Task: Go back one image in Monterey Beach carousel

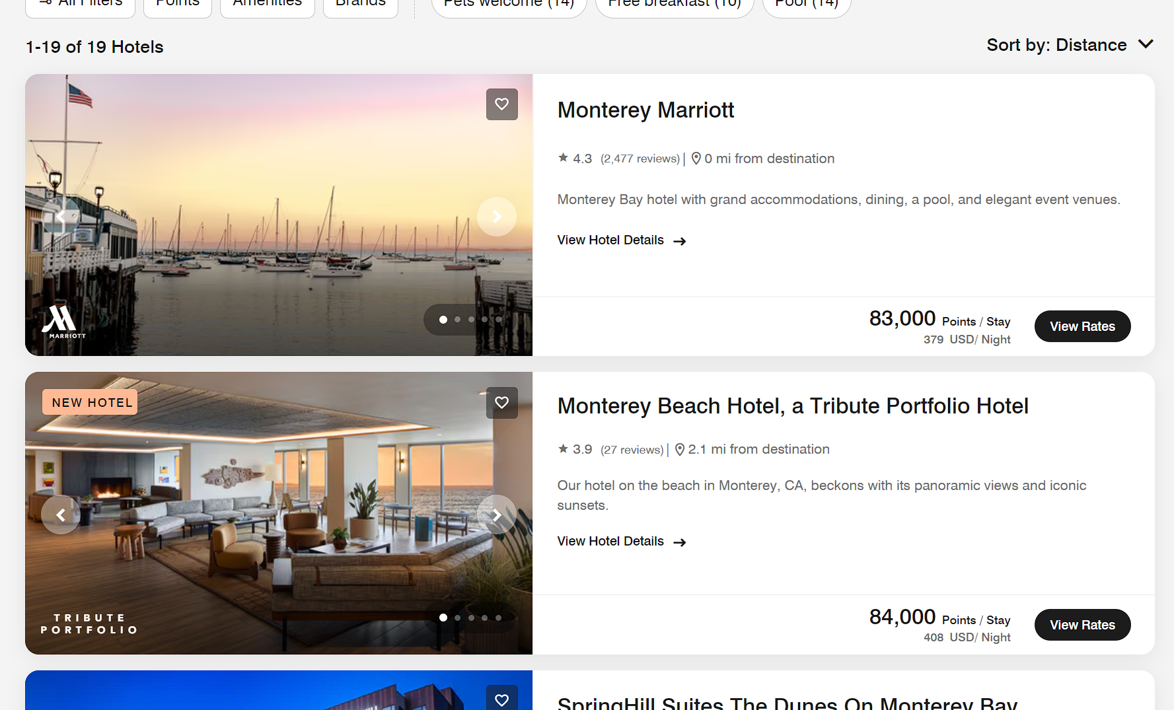Action: tap(61, 515)
